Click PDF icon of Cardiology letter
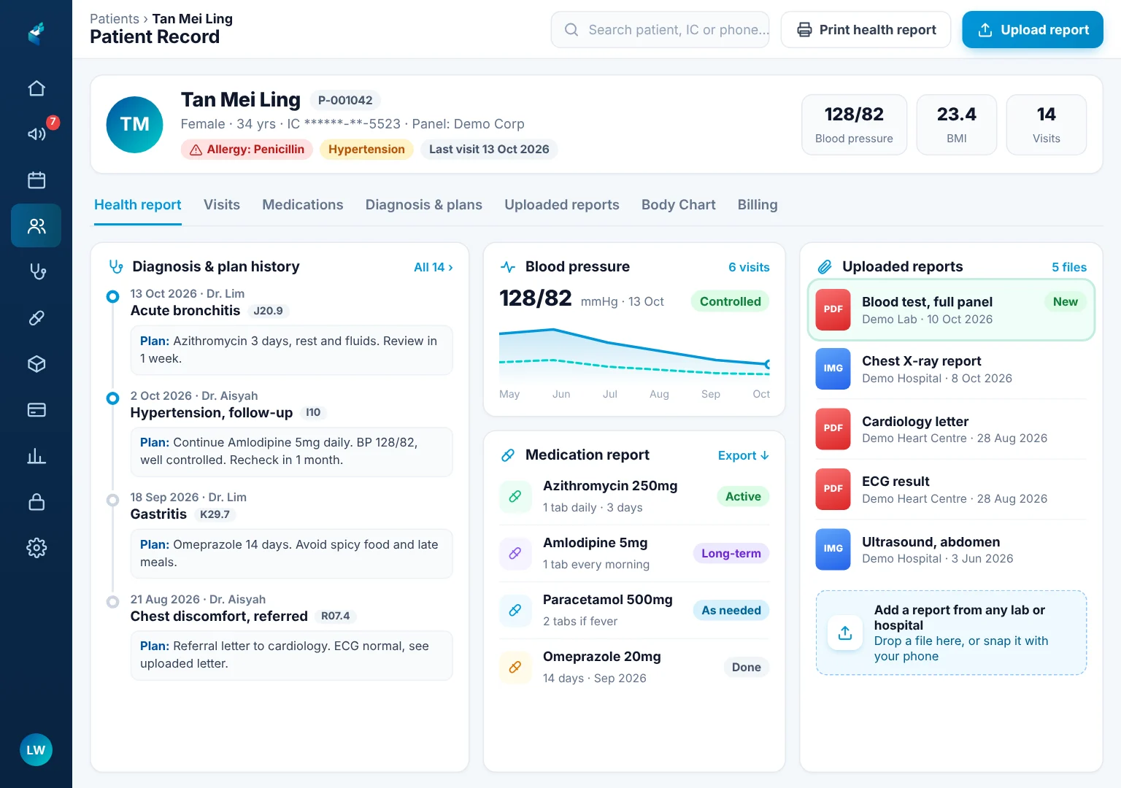Image resolution: width=1121 pixels, height=788 pixels. 833,428
